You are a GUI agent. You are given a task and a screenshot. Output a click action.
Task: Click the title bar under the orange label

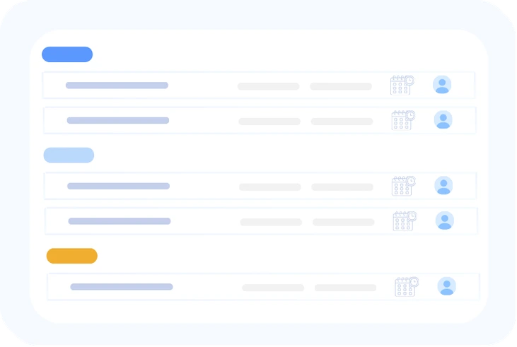[122, 287]
